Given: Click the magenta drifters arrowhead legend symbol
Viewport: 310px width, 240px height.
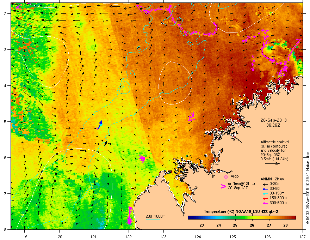Looking at the screenshot, I should pyautogui.click(x=223, y=186).
